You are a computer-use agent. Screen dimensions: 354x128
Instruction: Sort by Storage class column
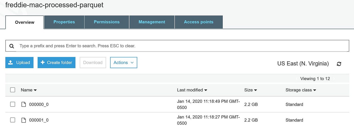pyautogui.click(x=301, y=90)
